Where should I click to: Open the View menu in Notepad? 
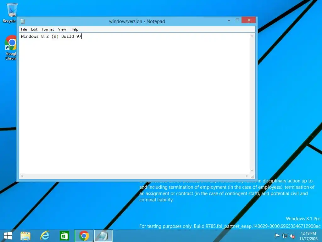[62, 29]
